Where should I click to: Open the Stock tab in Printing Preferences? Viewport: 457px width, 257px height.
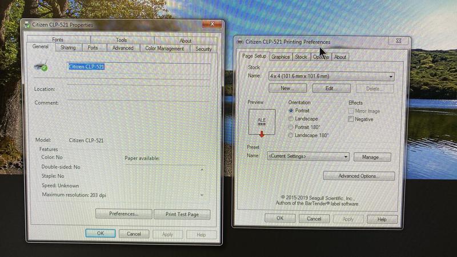click(301, 57)
